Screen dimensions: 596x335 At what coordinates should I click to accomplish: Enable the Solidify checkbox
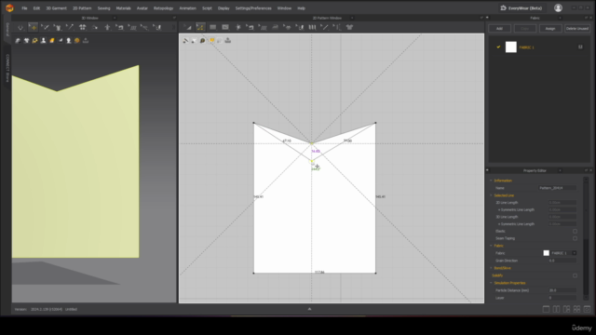coord(575,275)
